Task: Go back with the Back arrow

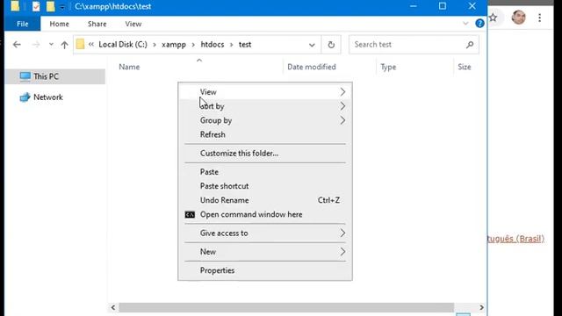Action: coord(17,45)
